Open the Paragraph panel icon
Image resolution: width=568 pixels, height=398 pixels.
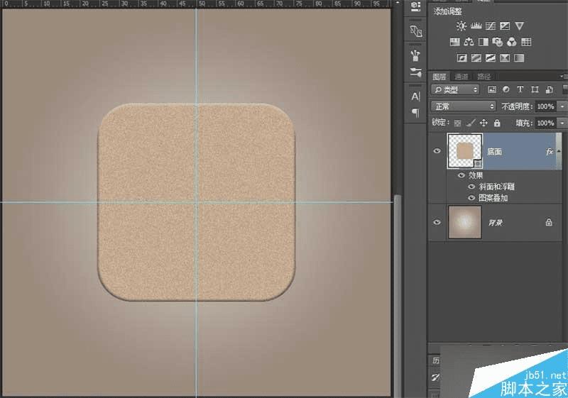[416, 112]
